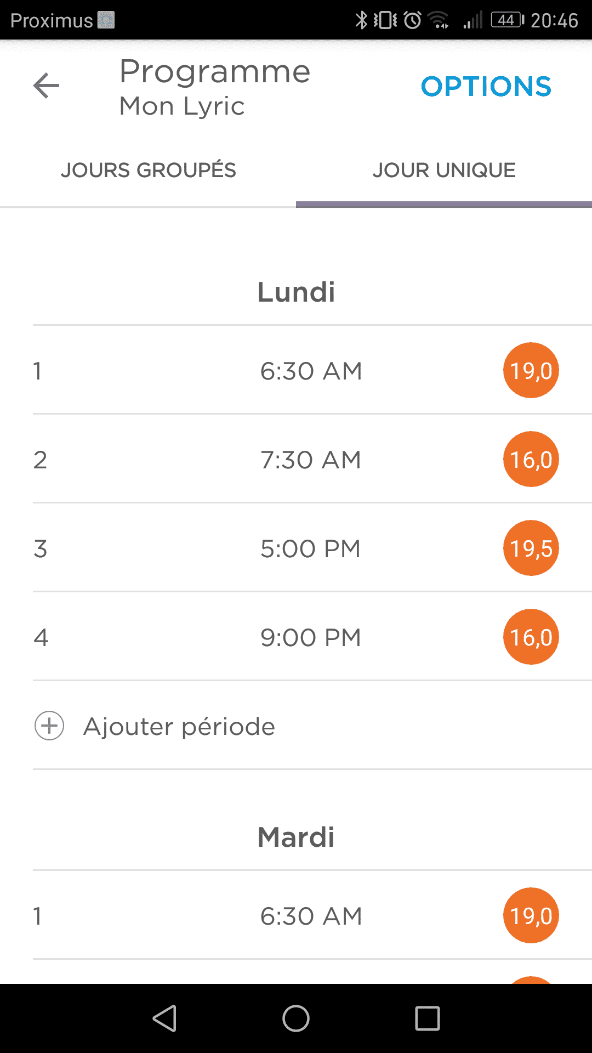Select Mardi's 19,0 temperature badge

(531, 915)
